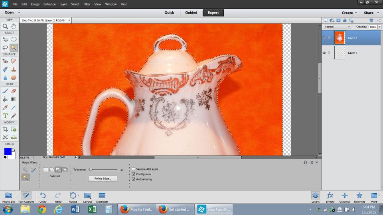Click the blue foreground color swatch
The height and width of the screenshot is (215, 383).
tap(8, 152)
